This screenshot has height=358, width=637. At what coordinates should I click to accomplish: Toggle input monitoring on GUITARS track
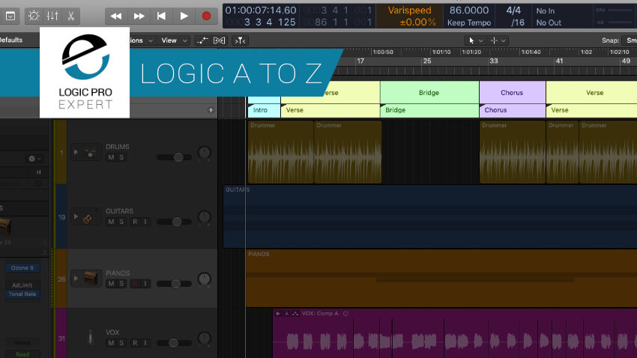coord(145,222)
